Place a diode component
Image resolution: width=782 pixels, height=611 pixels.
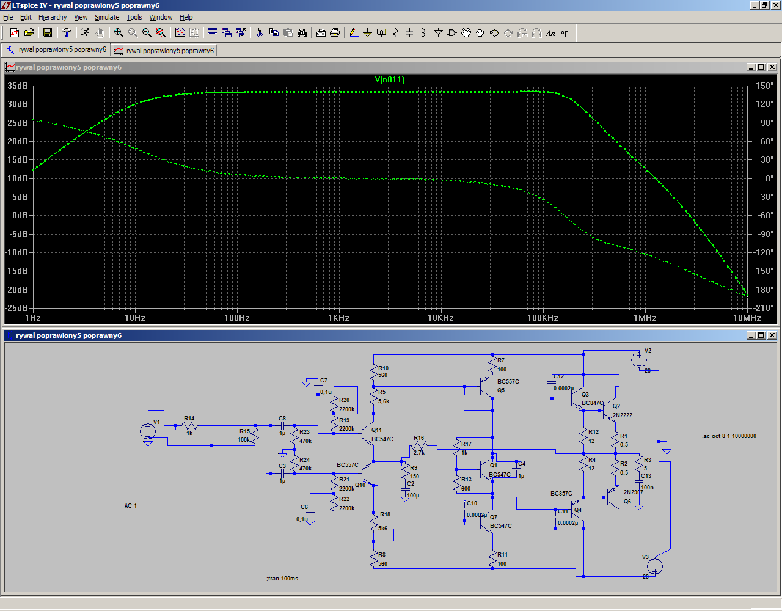438,33
